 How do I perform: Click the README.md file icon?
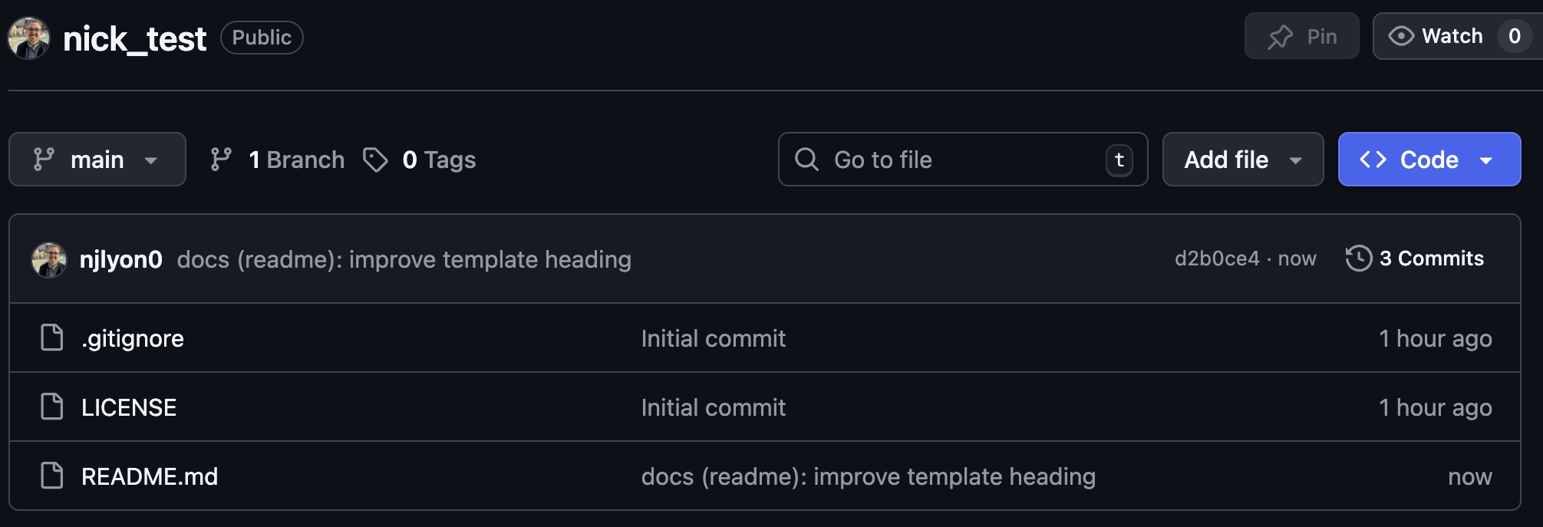pyautogui.click(x=52, y=476)
